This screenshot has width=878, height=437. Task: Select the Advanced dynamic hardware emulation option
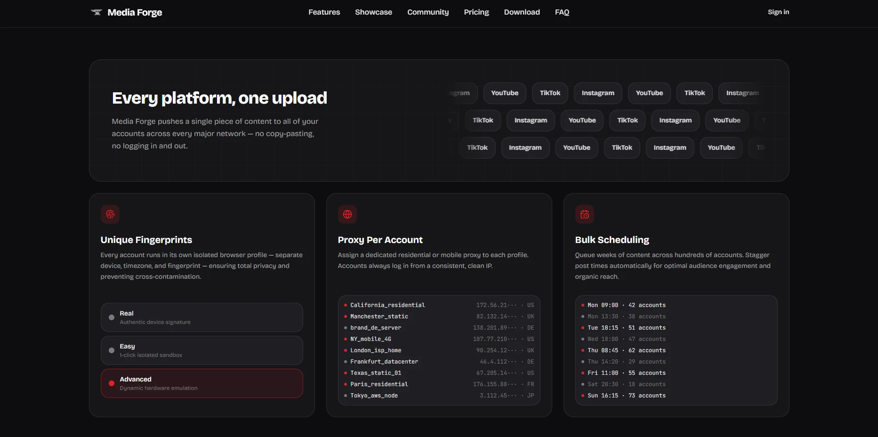click(201, 383)
